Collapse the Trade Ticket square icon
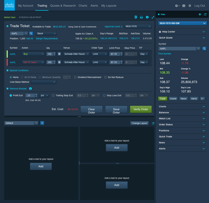Screen dimensions: 209x203 [x=7, y=26]
